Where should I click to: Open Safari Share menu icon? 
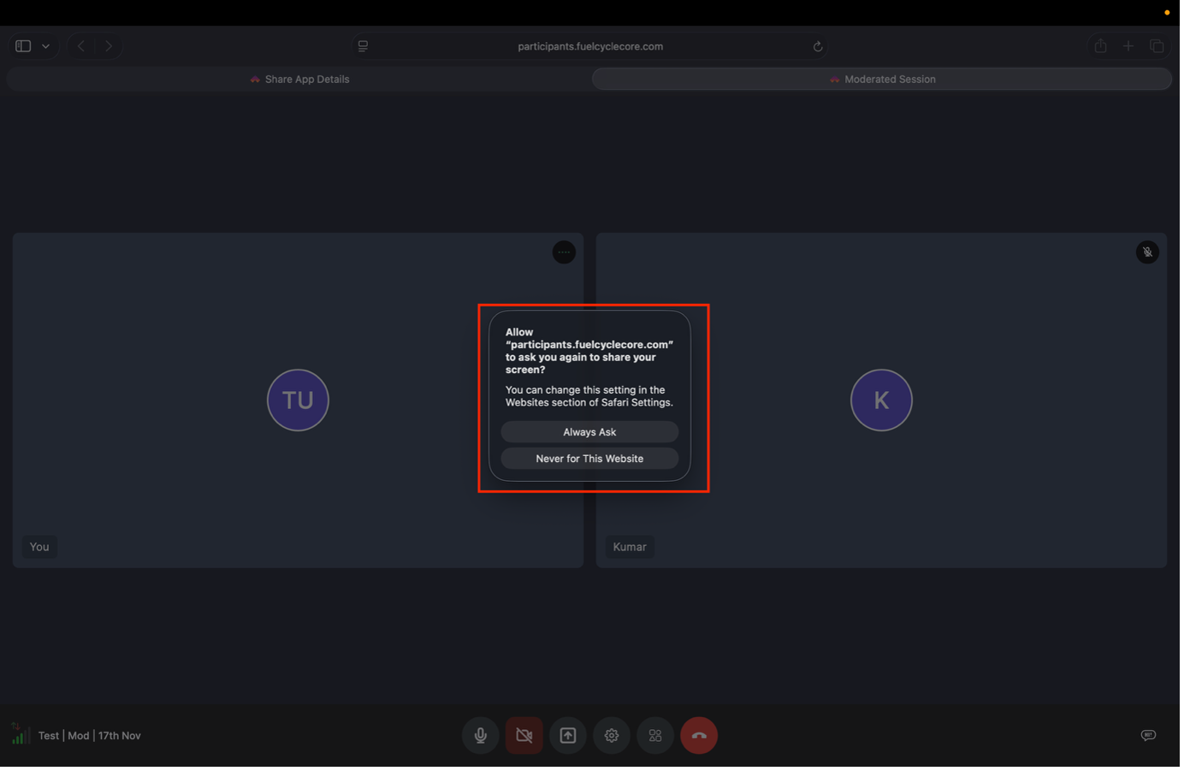pos(1101,46)
